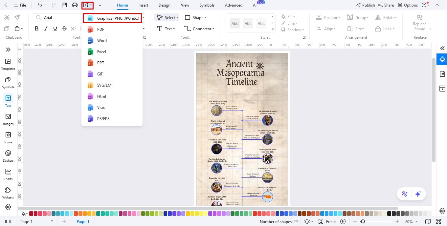Switch to the Design tab
This screenshot has height=226, width=447.
pos(164,5)
